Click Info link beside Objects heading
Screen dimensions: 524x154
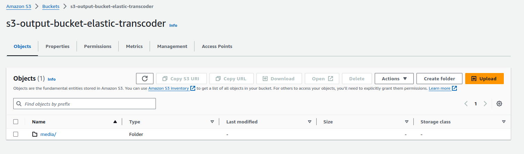click(51, 79)
